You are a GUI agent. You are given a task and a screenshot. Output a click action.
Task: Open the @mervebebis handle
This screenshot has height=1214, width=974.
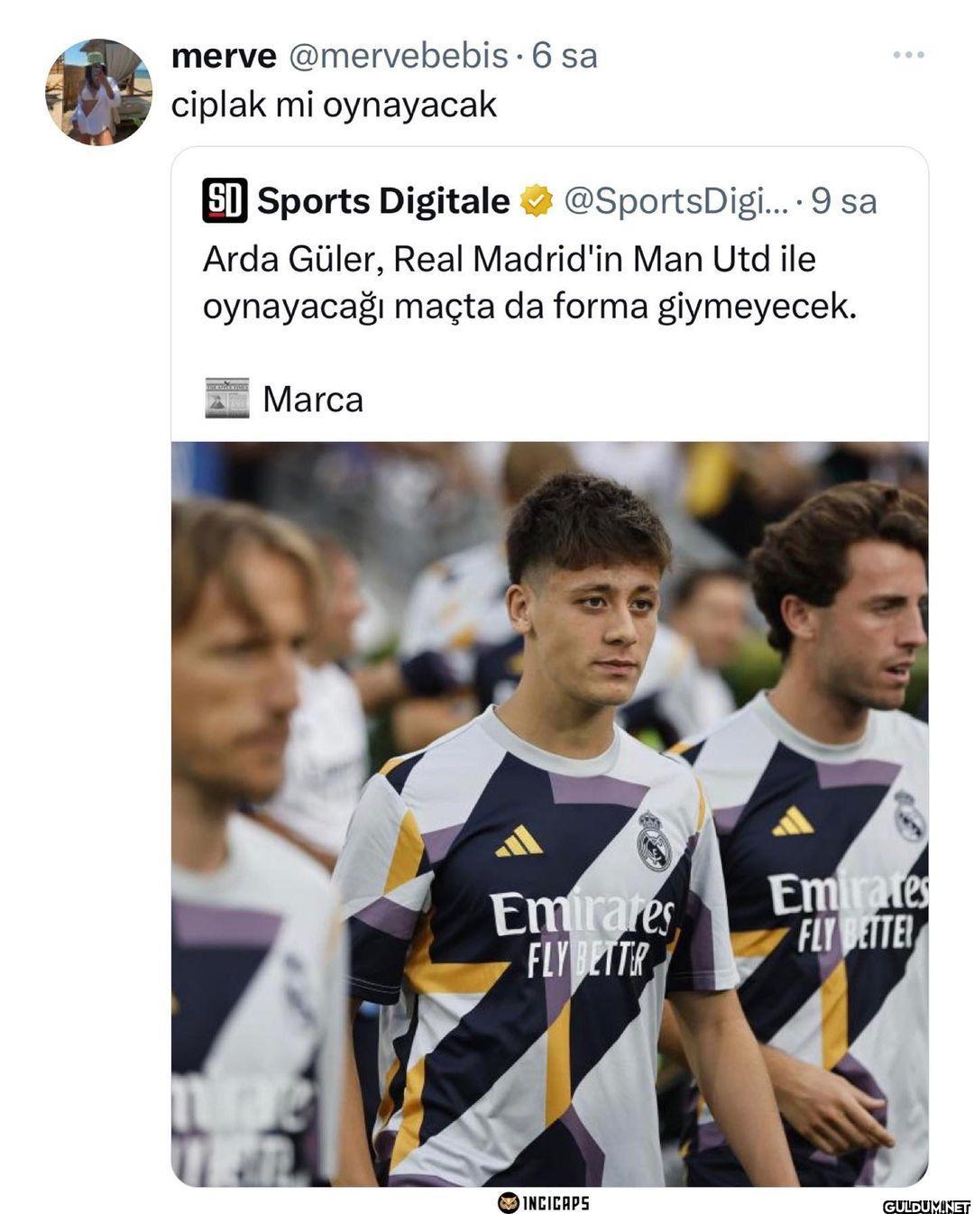[397, 56]
